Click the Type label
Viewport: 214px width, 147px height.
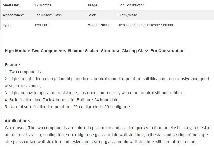point(7,25)
